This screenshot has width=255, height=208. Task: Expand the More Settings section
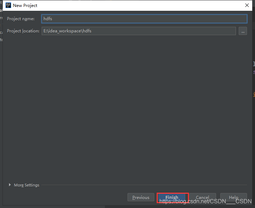tap(10, 185)
